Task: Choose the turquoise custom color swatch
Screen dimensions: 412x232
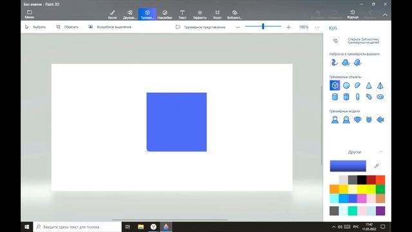Action: [x=353, y=211]
